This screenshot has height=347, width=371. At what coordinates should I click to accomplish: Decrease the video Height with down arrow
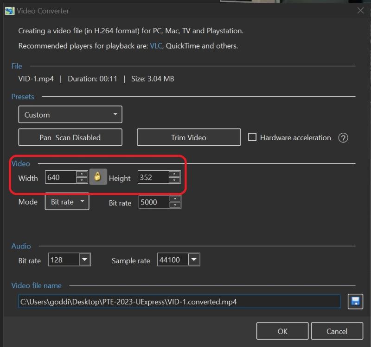pos(174,180)
